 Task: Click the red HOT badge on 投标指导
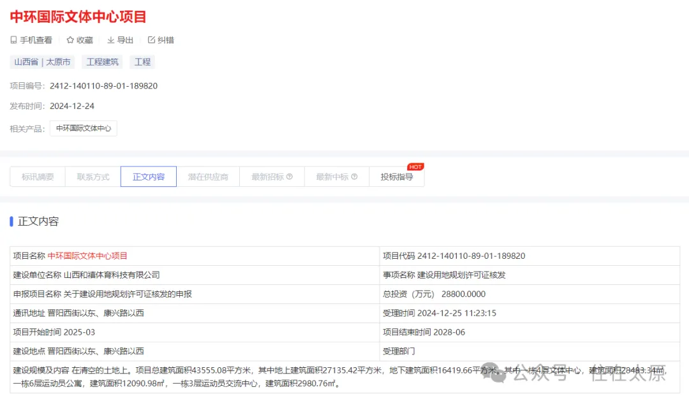pos(415,167)
